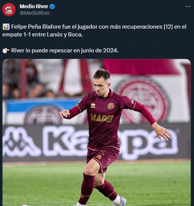Open the three-dot more options menu
The width and height of the screenshot is (194, 206).
click(188, 6)
